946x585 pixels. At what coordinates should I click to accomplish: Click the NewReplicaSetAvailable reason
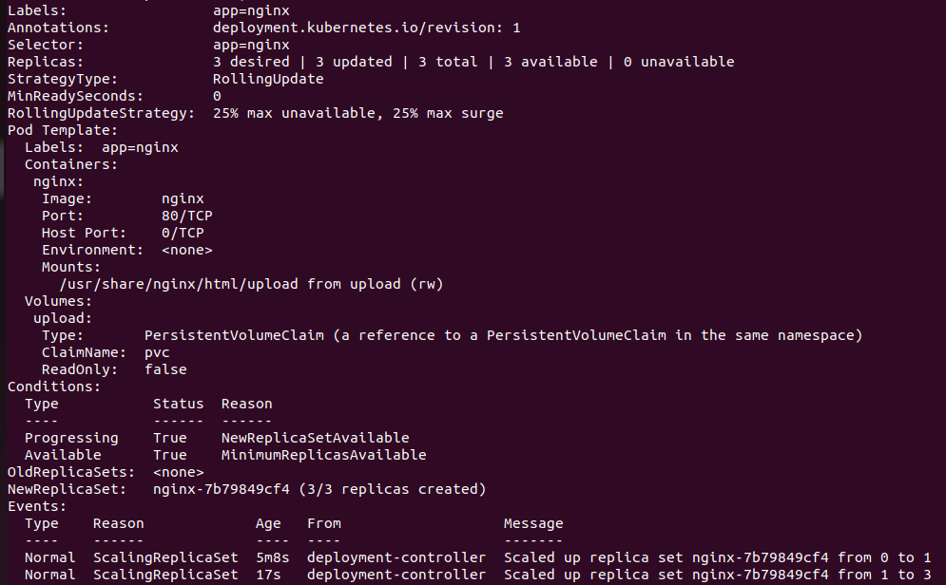[315, 438]
